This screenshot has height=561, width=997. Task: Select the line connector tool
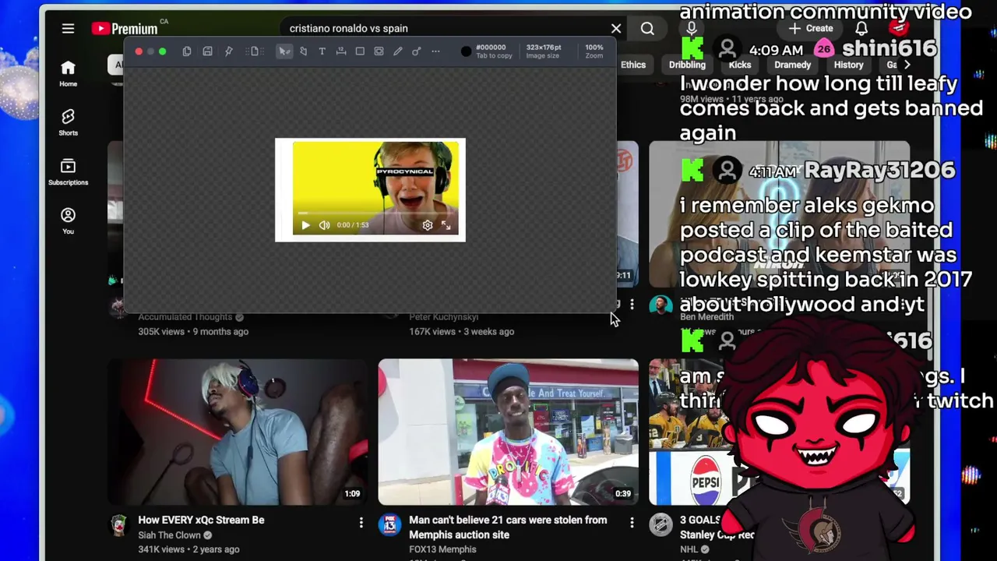(x=417, y=51)
